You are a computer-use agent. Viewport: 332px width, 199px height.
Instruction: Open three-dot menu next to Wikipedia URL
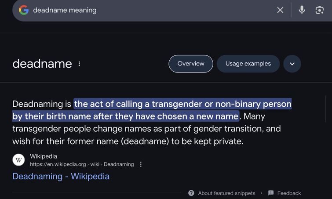point(141,164)
